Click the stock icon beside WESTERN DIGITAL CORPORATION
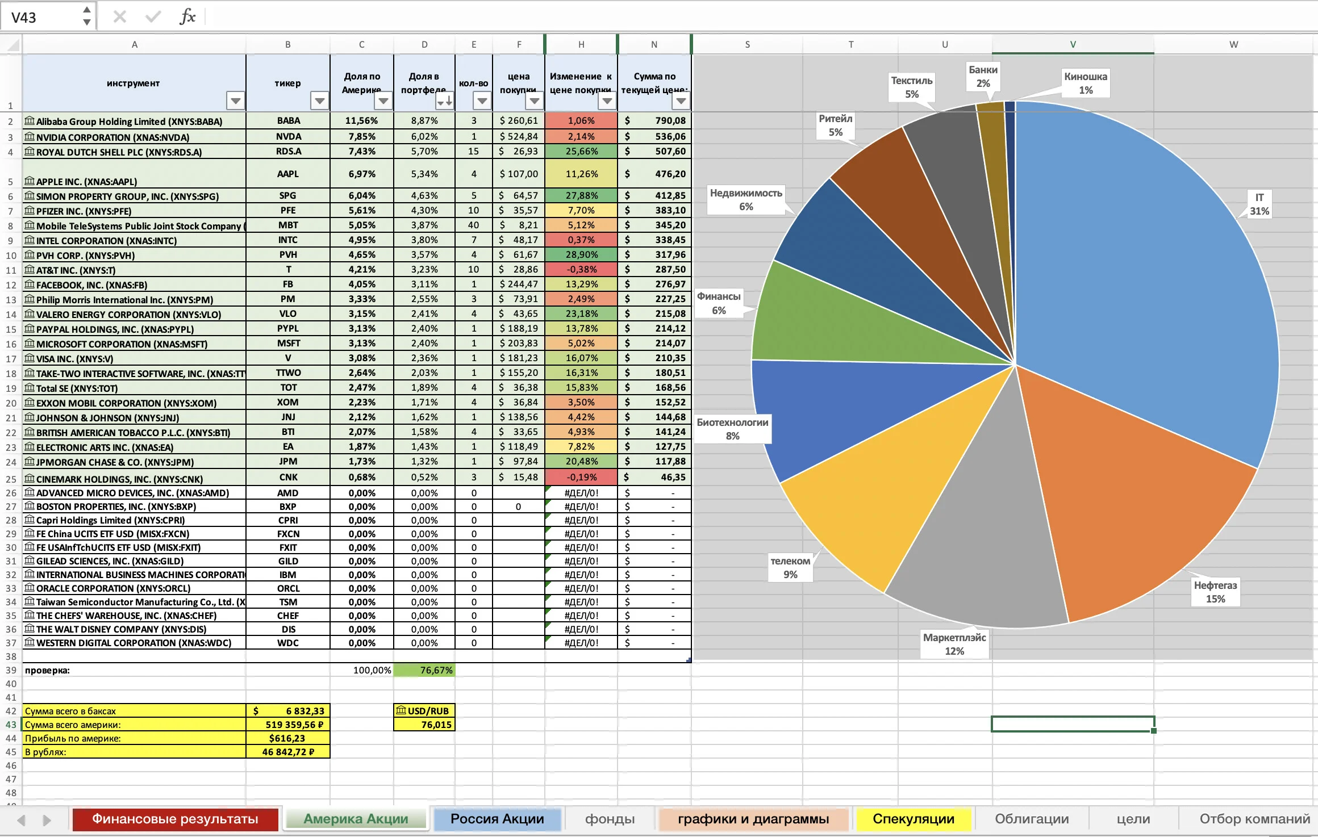The width and height of the screenshot is (1318, 837). [x=30, y=642]
